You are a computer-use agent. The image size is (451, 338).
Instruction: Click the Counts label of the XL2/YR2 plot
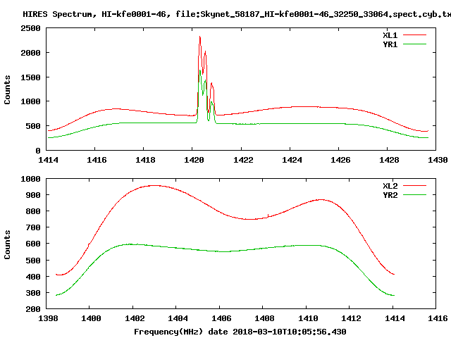point(7,244)
